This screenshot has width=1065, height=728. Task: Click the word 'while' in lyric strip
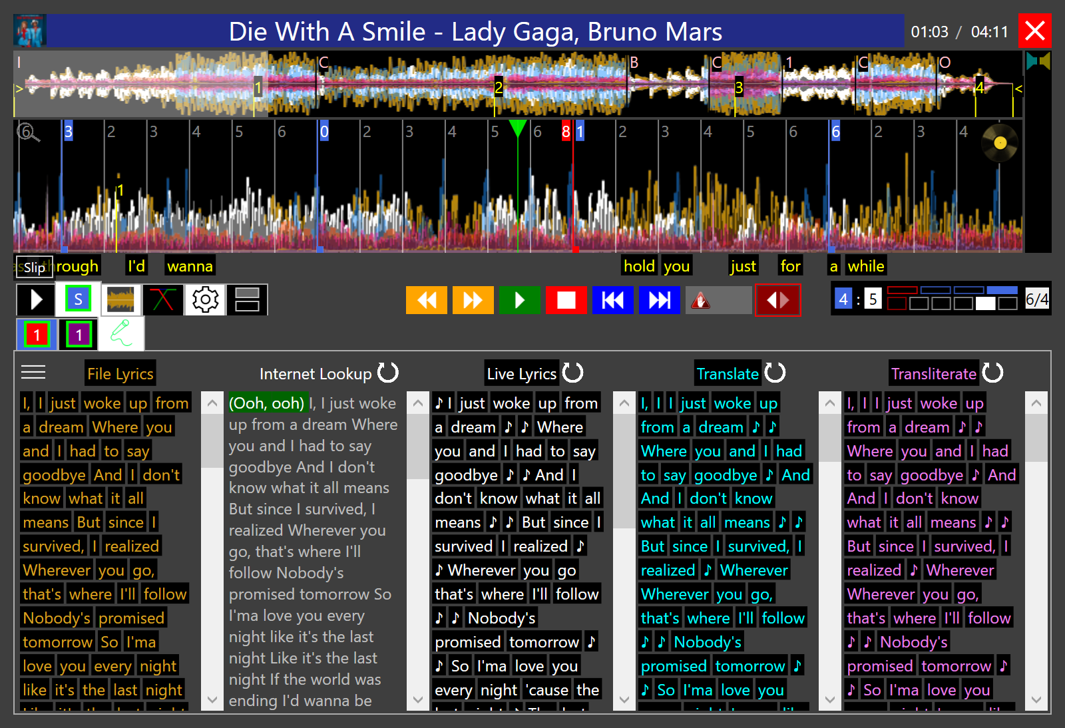866,266
